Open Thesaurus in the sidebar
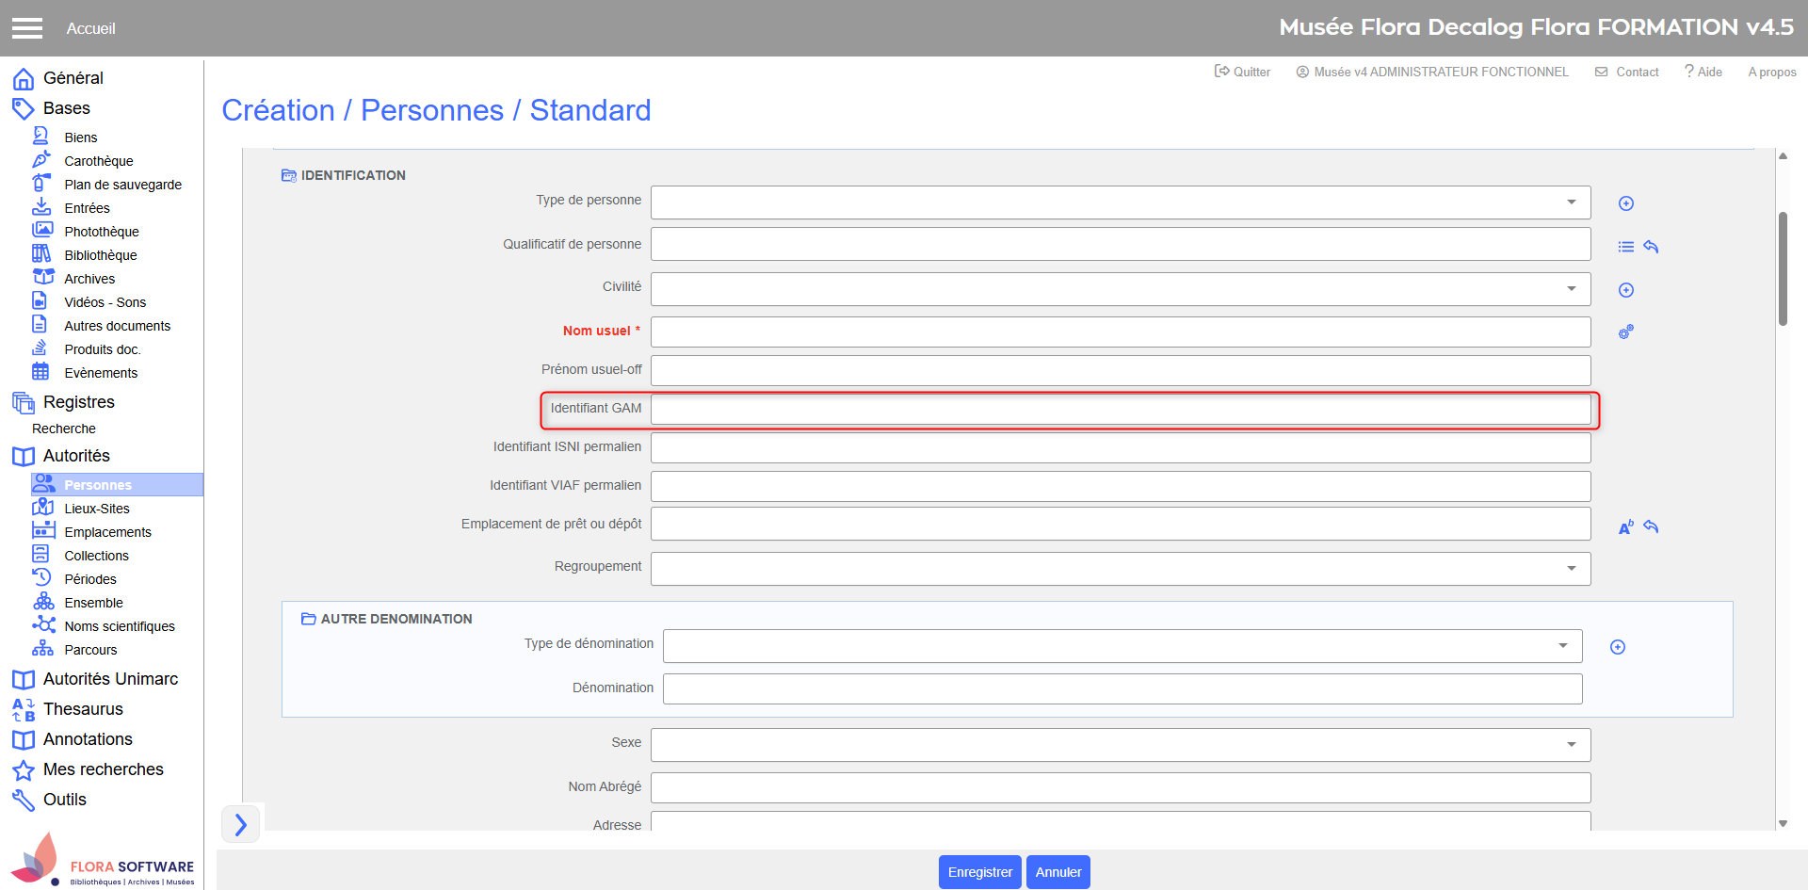This screenshot has height=890, width=1808. 83,709
